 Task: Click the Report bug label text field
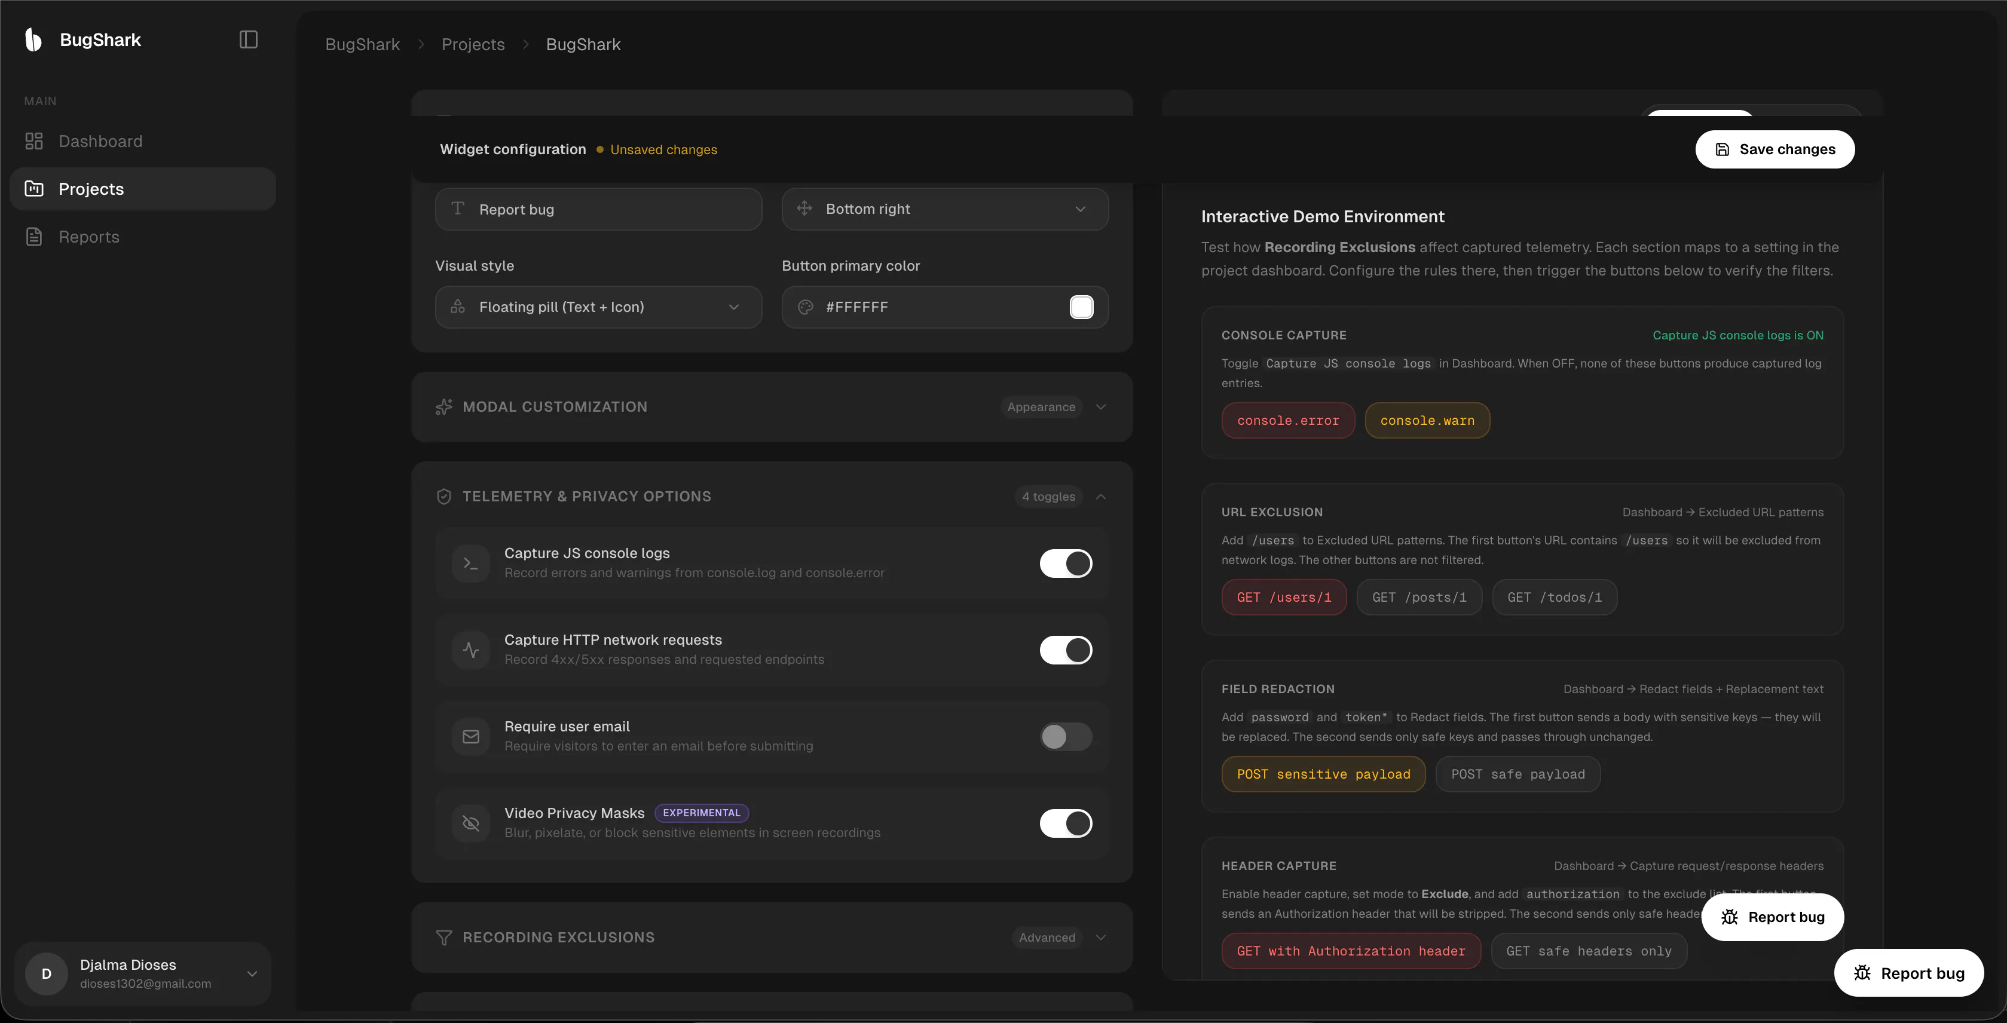[598, 209]
